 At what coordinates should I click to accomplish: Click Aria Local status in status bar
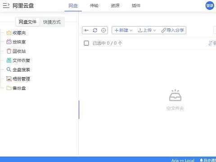[183, 160]
